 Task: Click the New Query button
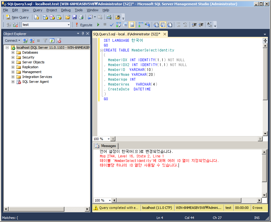[x=17, y=17]
